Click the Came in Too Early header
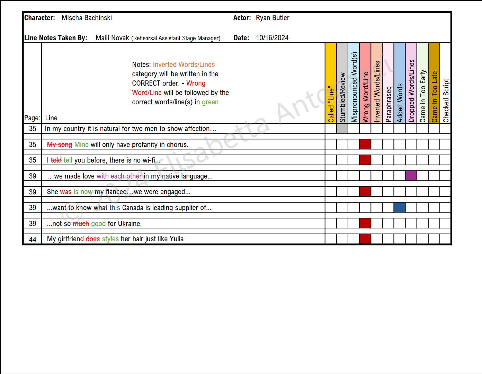Viewport: 482px width, 374px height. tap(422, 83)
